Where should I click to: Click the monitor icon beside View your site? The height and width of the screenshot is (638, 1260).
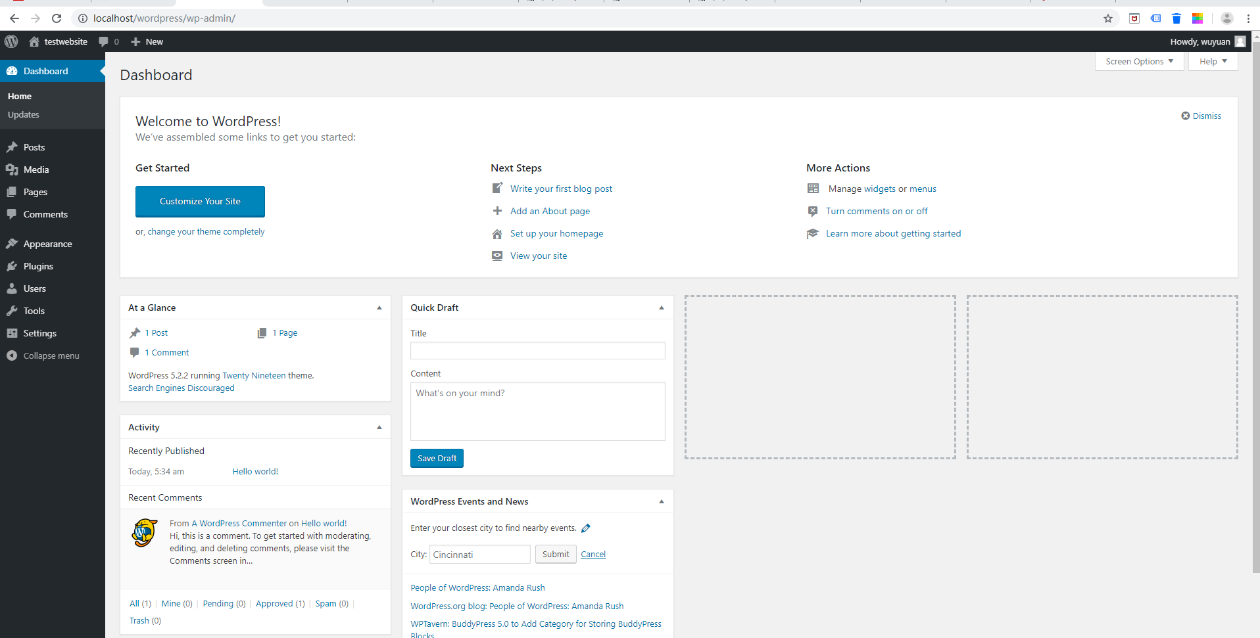pyautogui.click(x=497, y=256)
